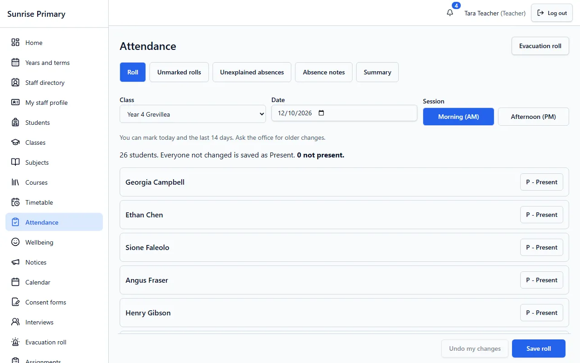
Task: Click the Save roll button
Action: click(x=539, y=348)
